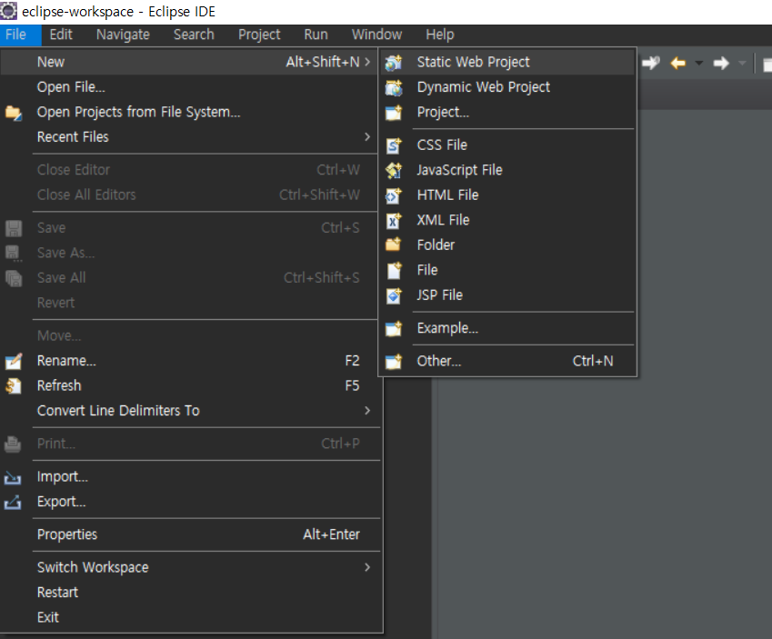Click the Example... wizard icon
The image size is (772, 639).
click(394, 328)
